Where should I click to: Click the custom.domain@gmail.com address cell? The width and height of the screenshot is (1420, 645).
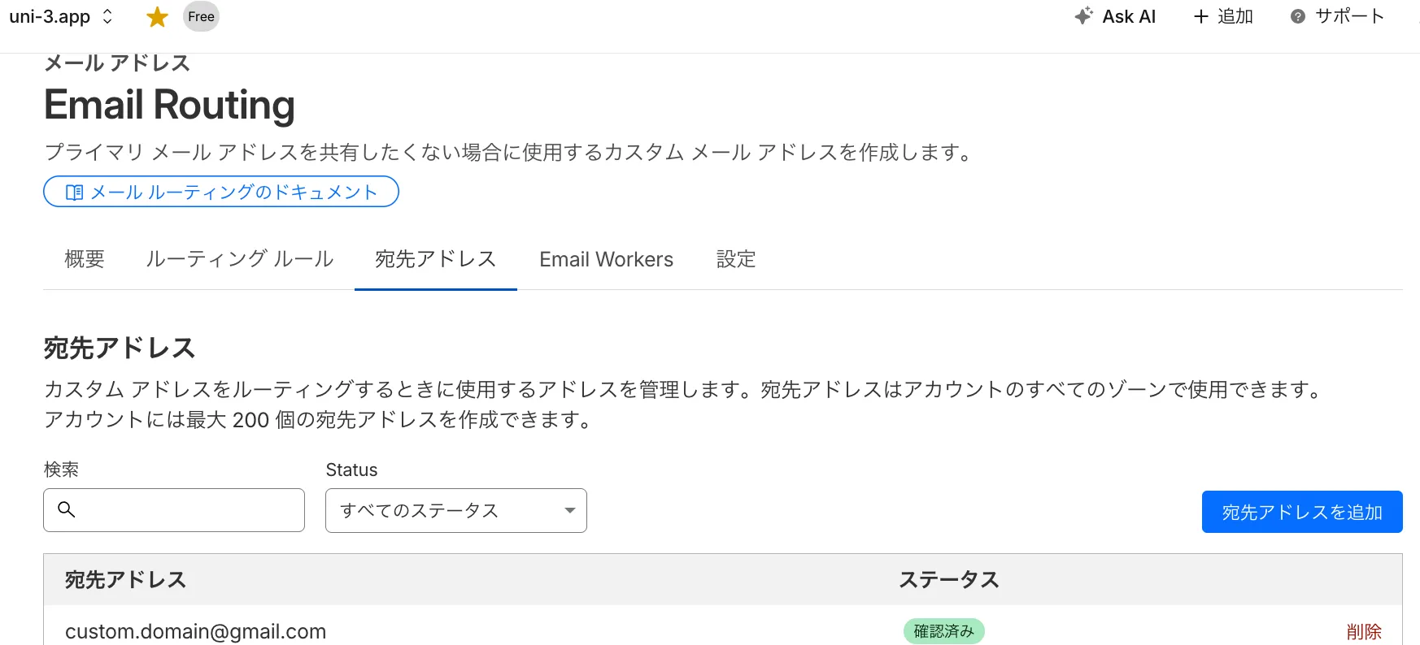tap(195, 631)
